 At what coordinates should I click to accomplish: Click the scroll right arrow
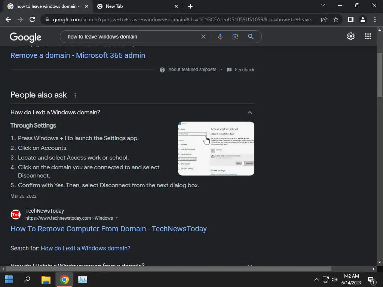374,269
